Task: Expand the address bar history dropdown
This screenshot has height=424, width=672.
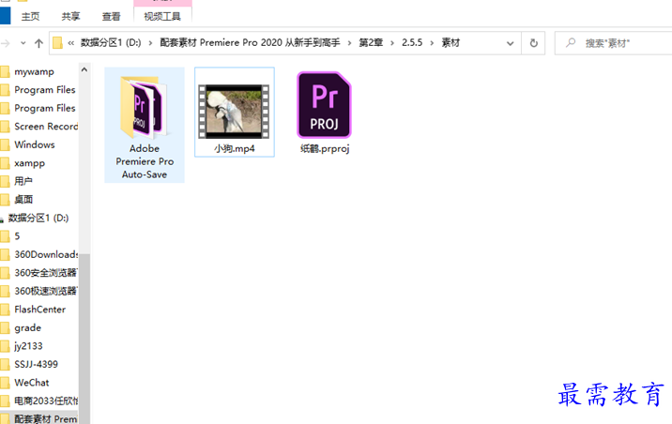Action: (510, 43)
